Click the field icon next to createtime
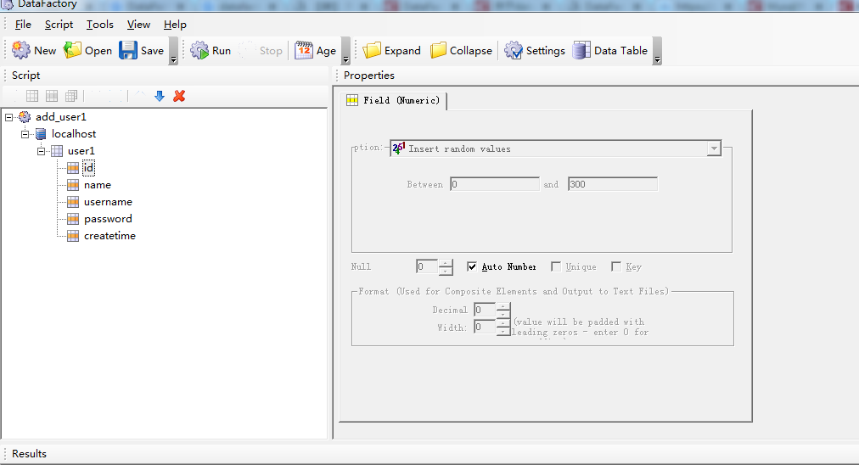 coord(73,236)
